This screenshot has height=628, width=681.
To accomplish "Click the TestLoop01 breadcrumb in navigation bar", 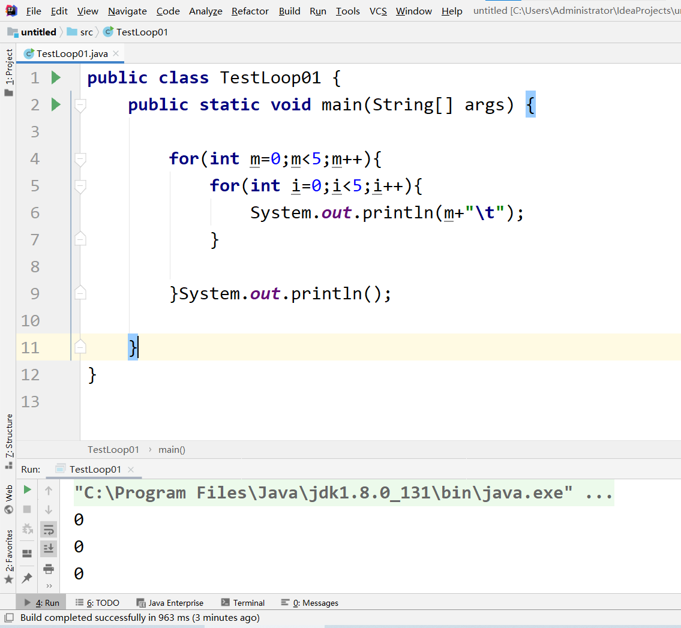I will 142,32.
